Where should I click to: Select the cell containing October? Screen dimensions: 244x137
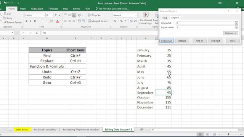click(146, 97)
